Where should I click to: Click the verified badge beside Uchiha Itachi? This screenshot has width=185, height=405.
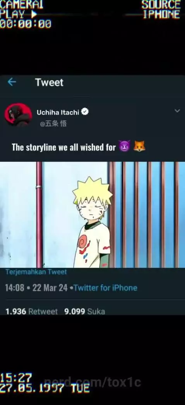(85, 112)
